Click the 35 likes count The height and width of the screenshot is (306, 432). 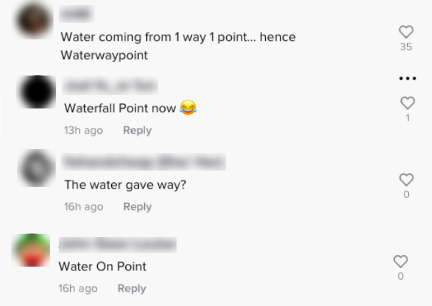point(406,47)
